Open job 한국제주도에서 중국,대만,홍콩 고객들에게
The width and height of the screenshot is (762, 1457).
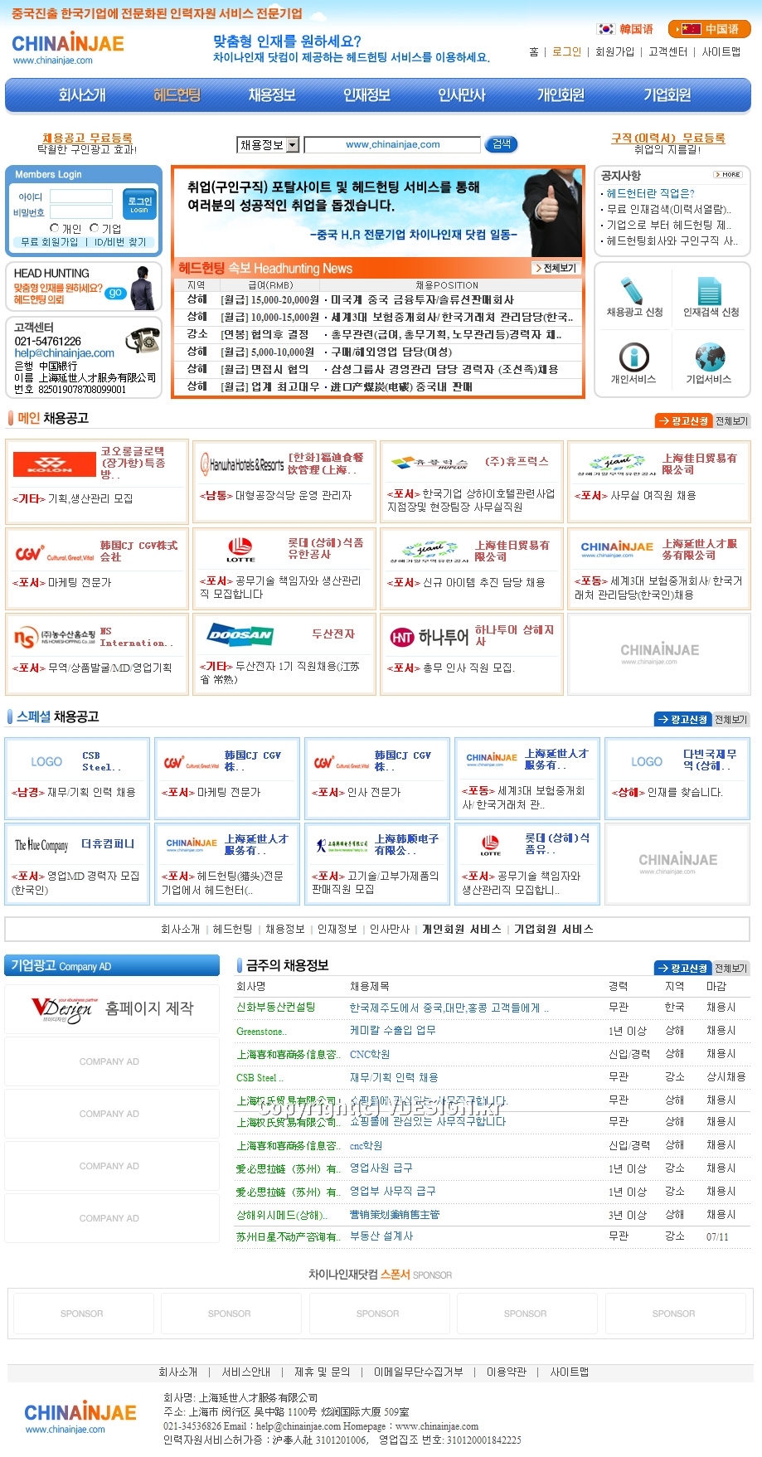[449, 1008]
